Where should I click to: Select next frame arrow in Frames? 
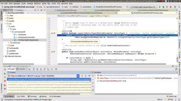point(86,76)
